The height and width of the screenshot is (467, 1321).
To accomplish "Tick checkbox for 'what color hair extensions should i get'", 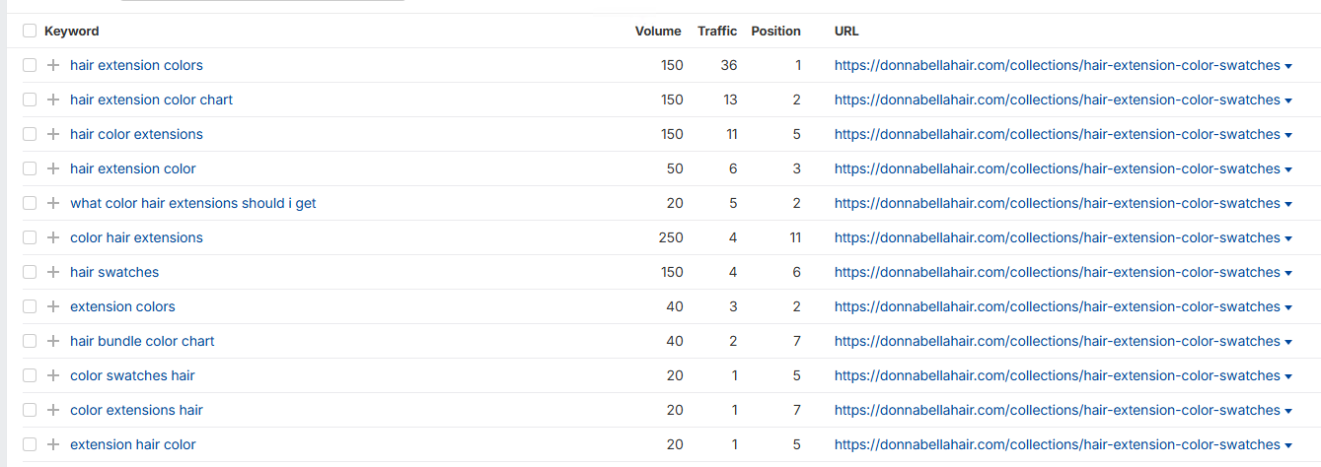I will [30, 203].
